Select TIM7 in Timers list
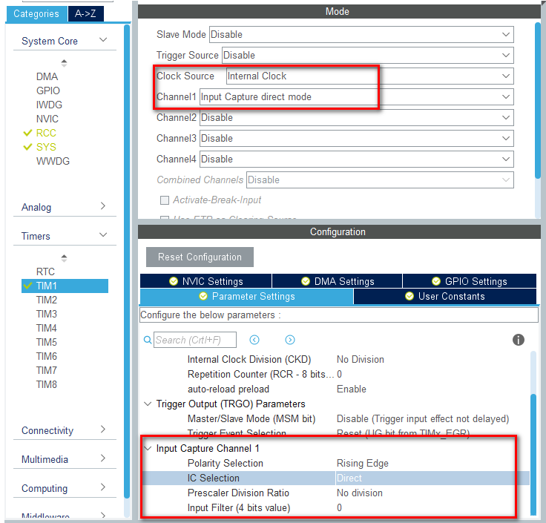 pos(47,370)
